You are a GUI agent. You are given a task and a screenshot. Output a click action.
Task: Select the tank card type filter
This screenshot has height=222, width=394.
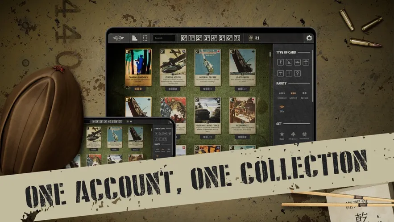tap(297, 62)
